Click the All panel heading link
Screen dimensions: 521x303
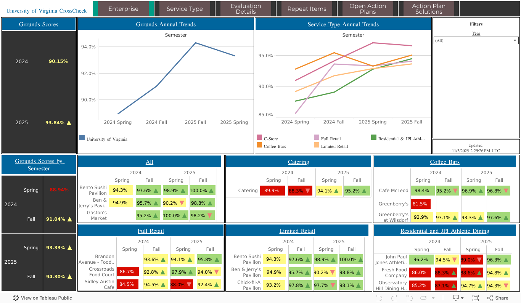click(x=150, y=162)
